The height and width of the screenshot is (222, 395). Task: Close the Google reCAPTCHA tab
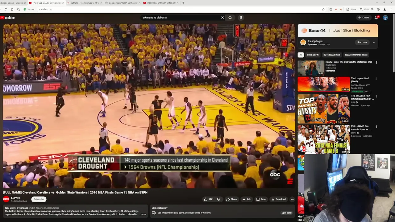(x=139, y=3)
